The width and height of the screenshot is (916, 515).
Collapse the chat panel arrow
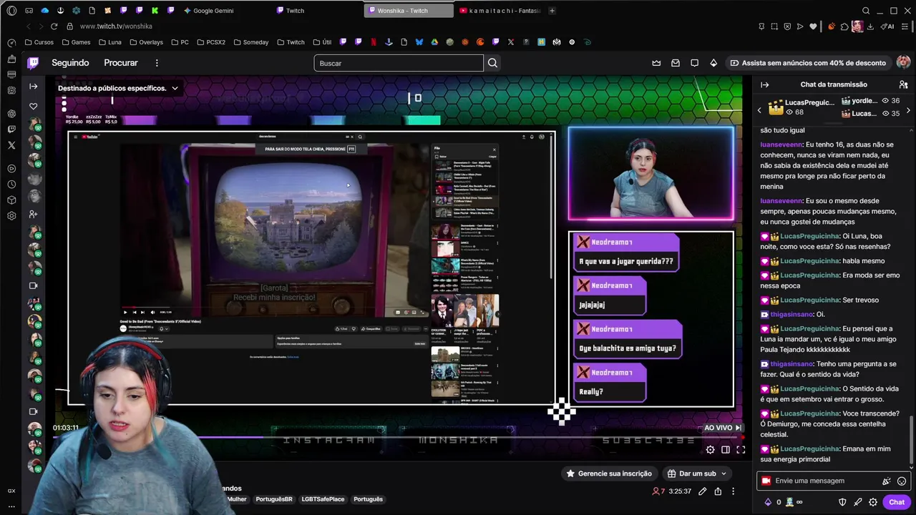tap(765, 84)
